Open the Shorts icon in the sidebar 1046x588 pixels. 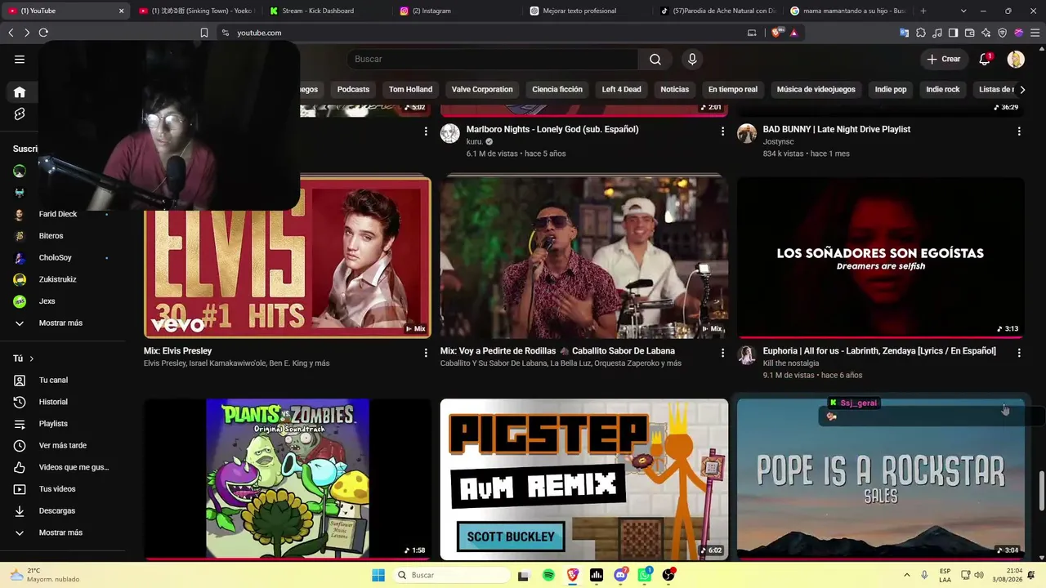point(20,114)
